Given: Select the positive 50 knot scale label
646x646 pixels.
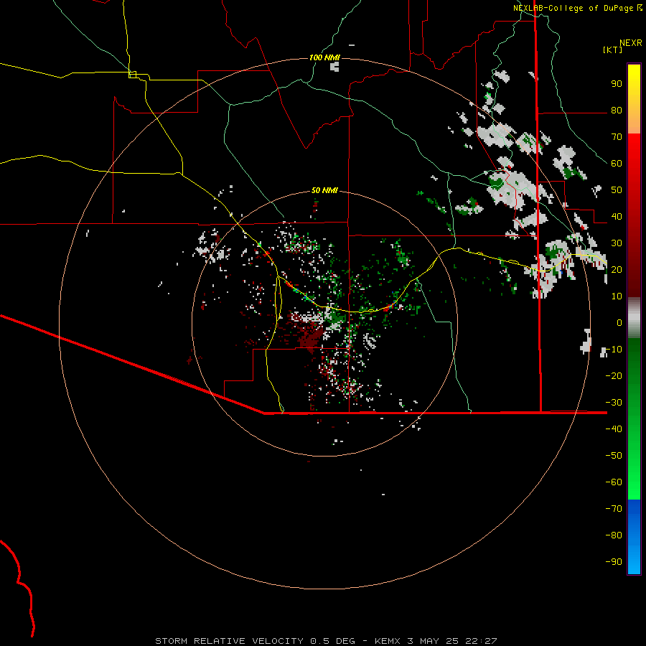Looking at the screenshot, I should 617,190.
